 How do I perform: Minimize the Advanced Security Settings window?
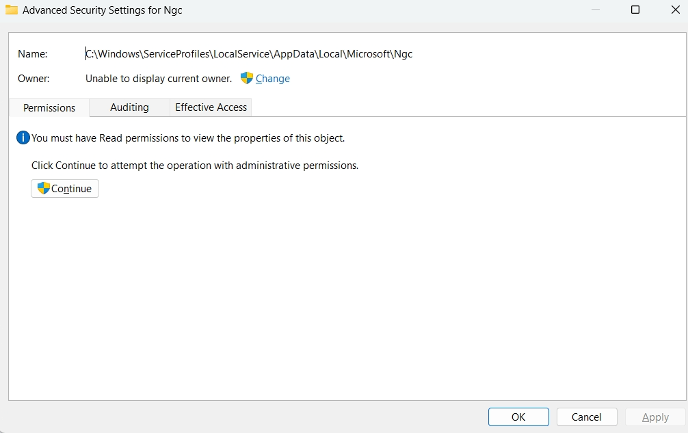tap(594, 10)
